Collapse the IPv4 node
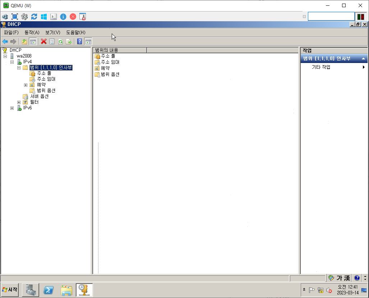The height and width of the screenshot is (298, 369). 12,62
